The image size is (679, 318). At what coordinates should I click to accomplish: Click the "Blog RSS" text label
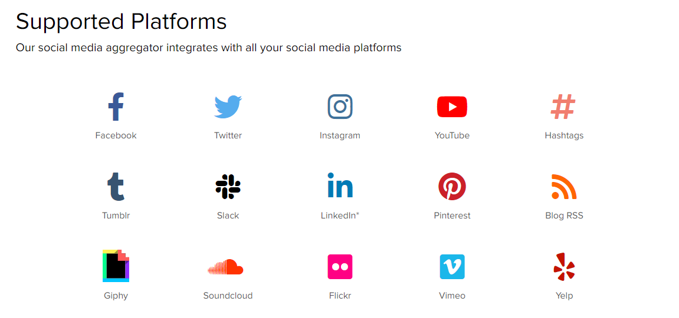point(564,215)
